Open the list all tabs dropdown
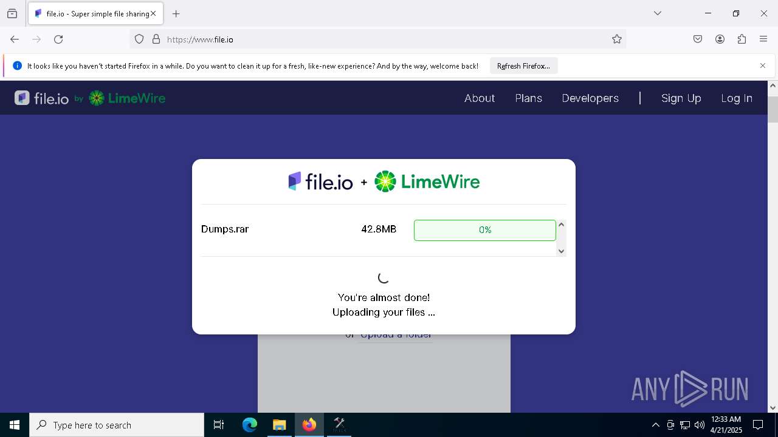Image resolution: width=778 pixels, height=437 pixels. (x=658, y=13)
